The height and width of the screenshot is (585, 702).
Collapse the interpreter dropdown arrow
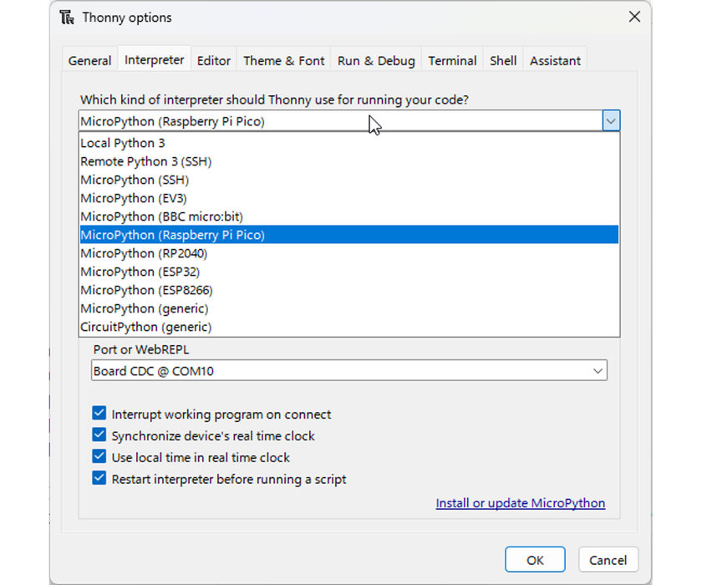click(611, 121)
